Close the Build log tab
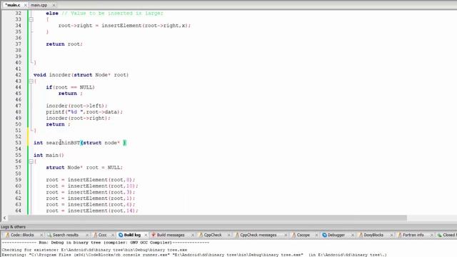Screen dimensions: 457x257 click(x=146, y=235)
